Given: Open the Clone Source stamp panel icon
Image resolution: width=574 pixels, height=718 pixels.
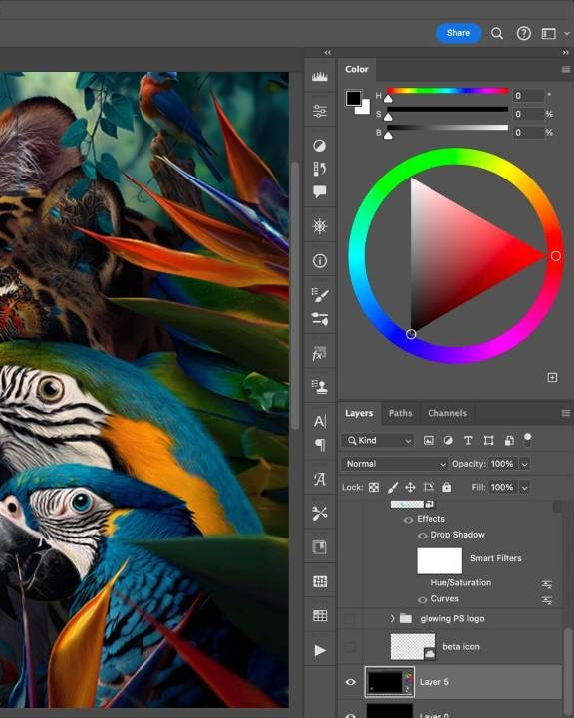Looking at the screenshot, I should tap(320, 387).
